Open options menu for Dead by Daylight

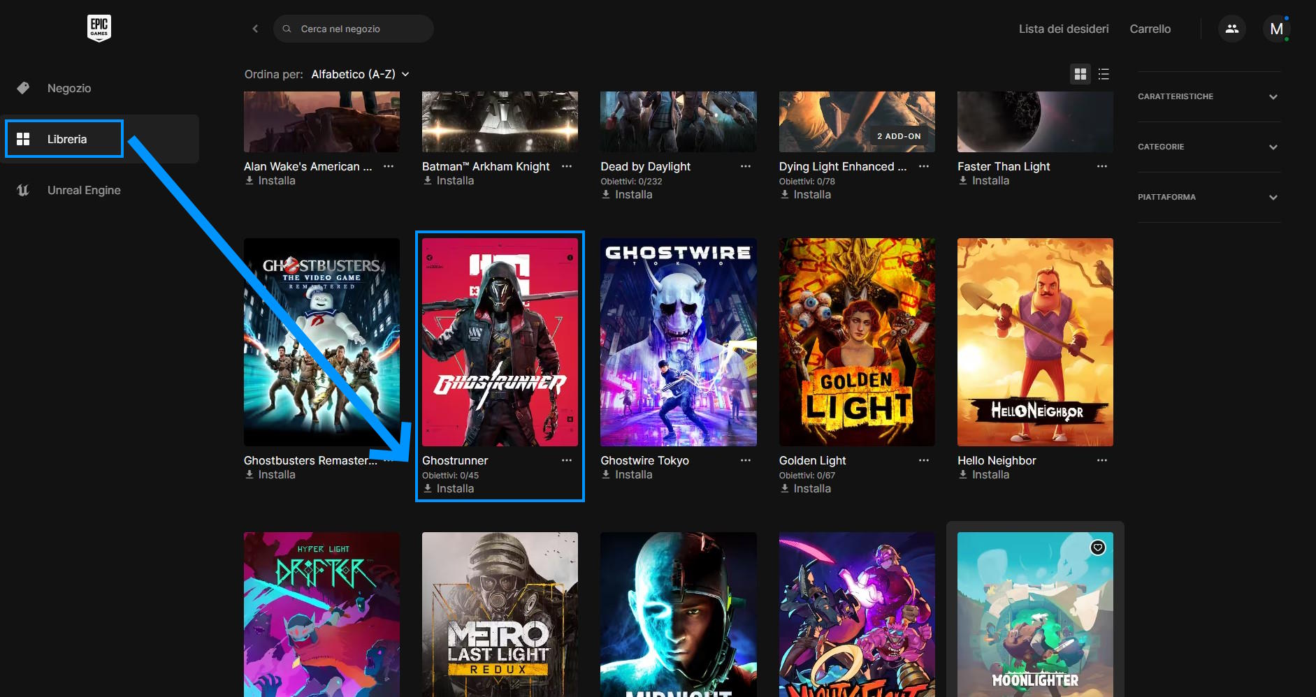pyautogui.click(x=746, y=166)
